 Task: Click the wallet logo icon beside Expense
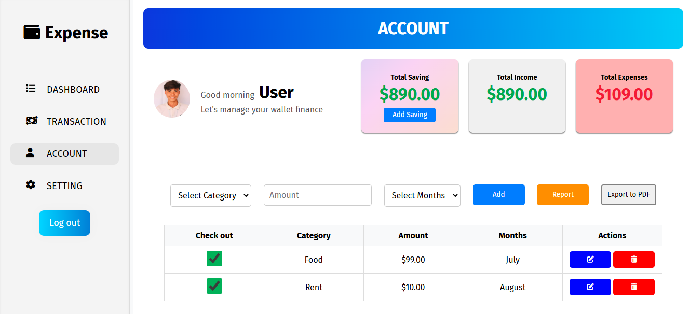[x=32, y=33]
